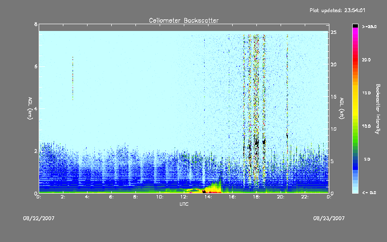Click the yellow surface plume near 14 UTC
This screenshot has width=387, height=242.
pyautogui.click(x=213, y=187)
